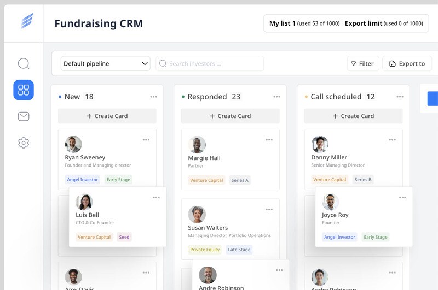Click the Filter button
The height and width of the screenshot is (290, 438).
[362, 63]
